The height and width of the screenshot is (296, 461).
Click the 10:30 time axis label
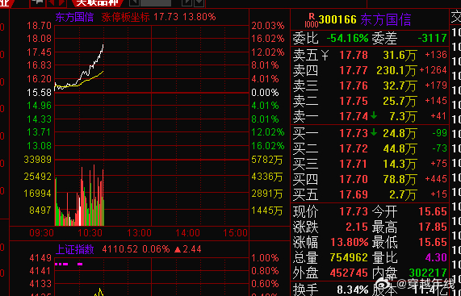(90, 233)
